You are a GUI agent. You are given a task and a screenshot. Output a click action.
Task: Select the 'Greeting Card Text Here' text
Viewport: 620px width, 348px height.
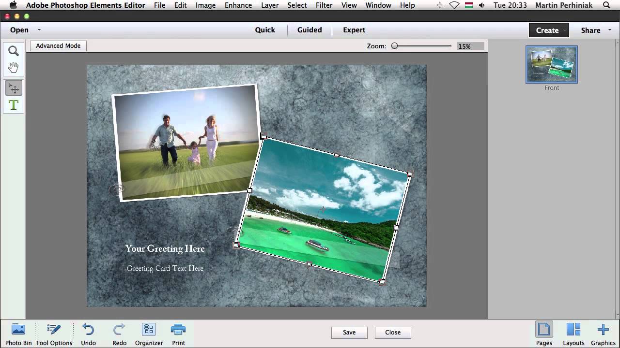pos(165,268)
